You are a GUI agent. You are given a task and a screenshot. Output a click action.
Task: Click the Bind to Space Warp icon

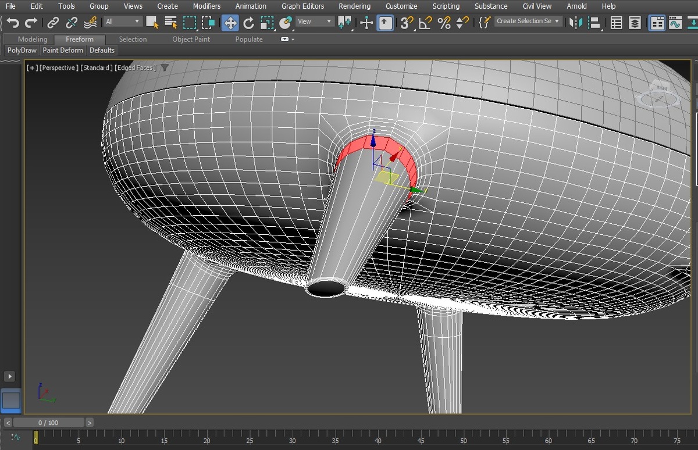click(x=90, y=23)
